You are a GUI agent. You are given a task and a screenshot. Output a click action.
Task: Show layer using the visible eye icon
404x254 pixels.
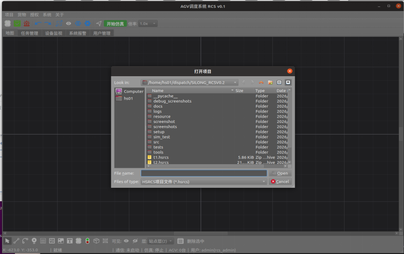point(126,241)
